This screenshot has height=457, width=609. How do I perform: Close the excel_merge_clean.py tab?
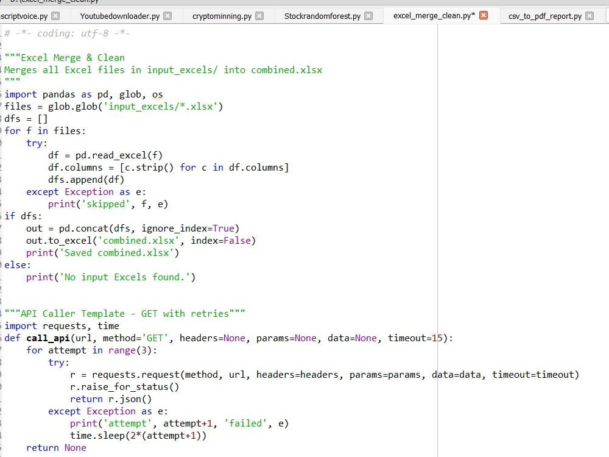click(x=484, y=16)
